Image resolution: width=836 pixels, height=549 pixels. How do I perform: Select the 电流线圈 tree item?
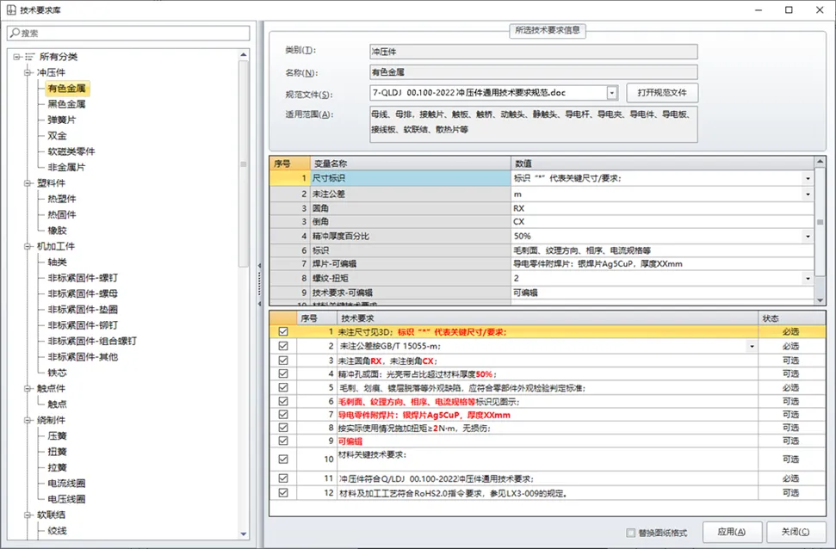(72, 483)
